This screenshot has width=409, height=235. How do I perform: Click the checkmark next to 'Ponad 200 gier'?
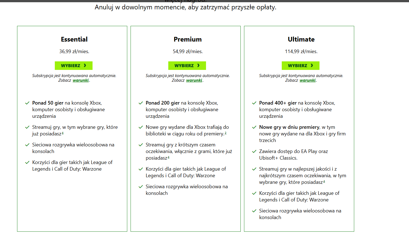[x=141, y=103]
